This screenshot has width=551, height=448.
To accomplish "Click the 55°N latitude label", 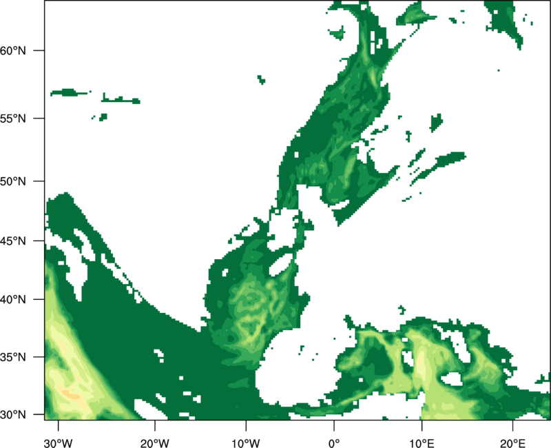I will (13, 119).
